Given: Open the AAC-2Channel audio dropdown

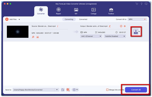Looking at the screenshot, I should tap(91, 36).
